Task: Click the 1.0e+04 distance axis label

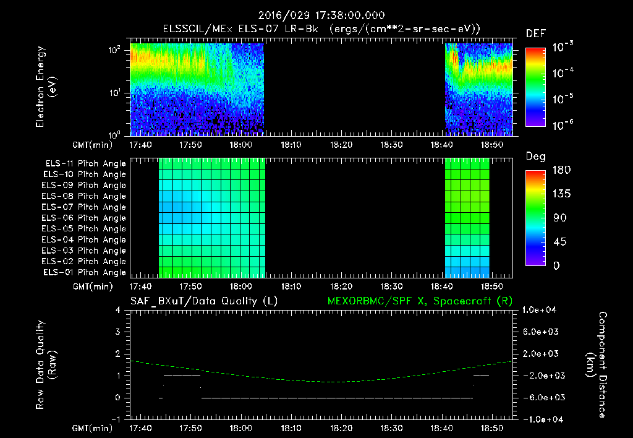Action: [539, 310]
